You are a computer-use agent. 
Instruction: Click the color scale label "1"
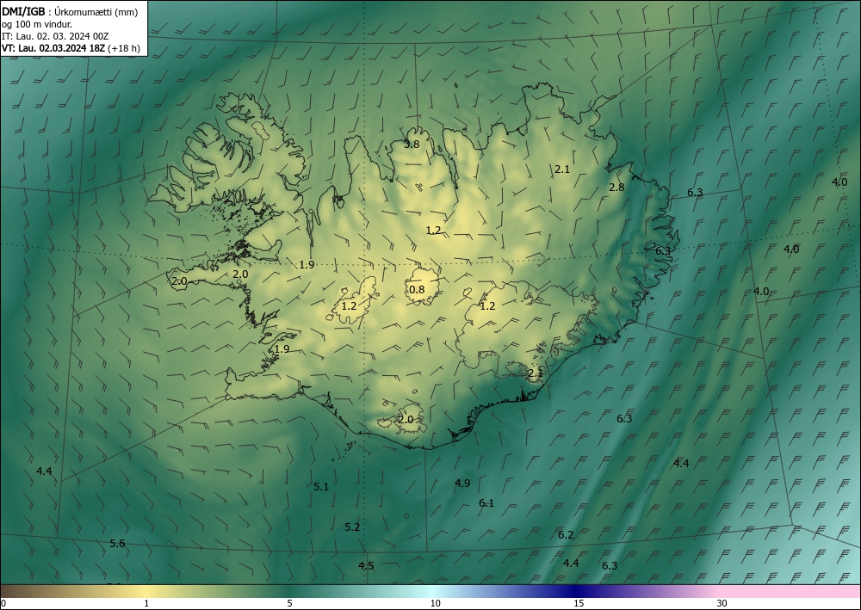[x=146, y=603]
